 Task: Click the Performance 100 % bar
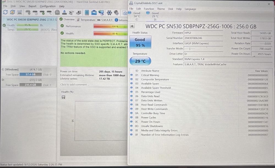[x=111, y=26]
